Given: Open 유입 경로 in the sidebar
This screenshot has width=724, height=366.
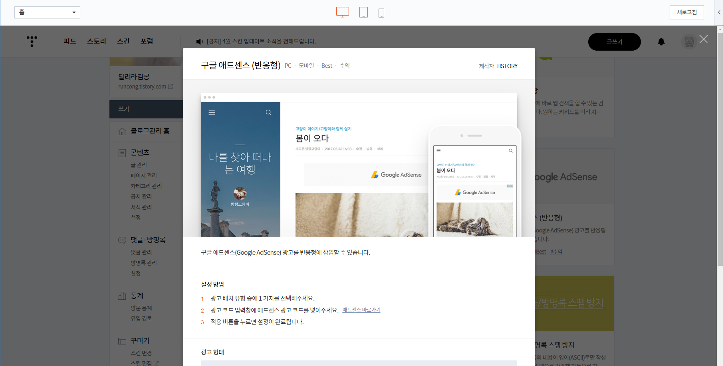Looking at the screenshot, I should 141,319.
